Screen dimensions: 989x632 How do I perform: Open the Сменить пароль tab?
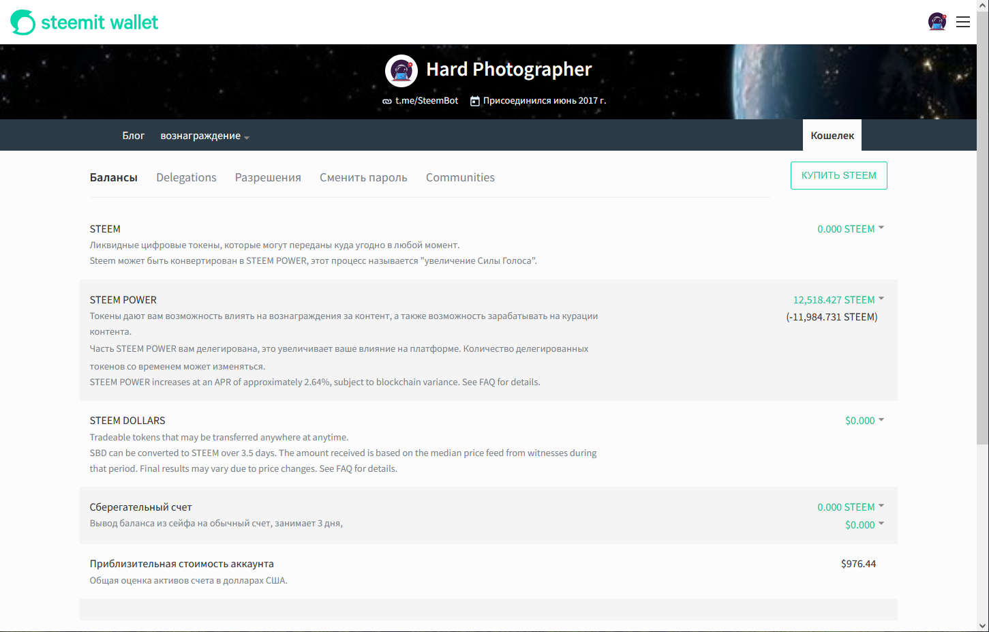point(363,177)
